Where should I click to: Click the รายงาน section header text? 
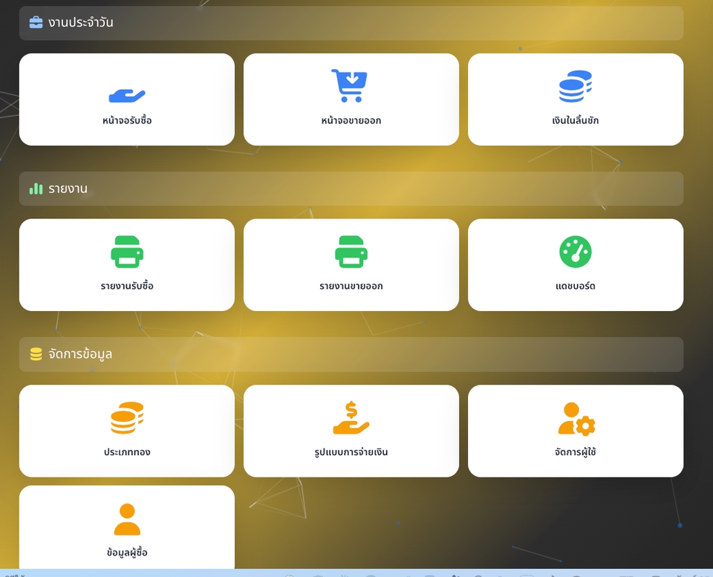68,189
